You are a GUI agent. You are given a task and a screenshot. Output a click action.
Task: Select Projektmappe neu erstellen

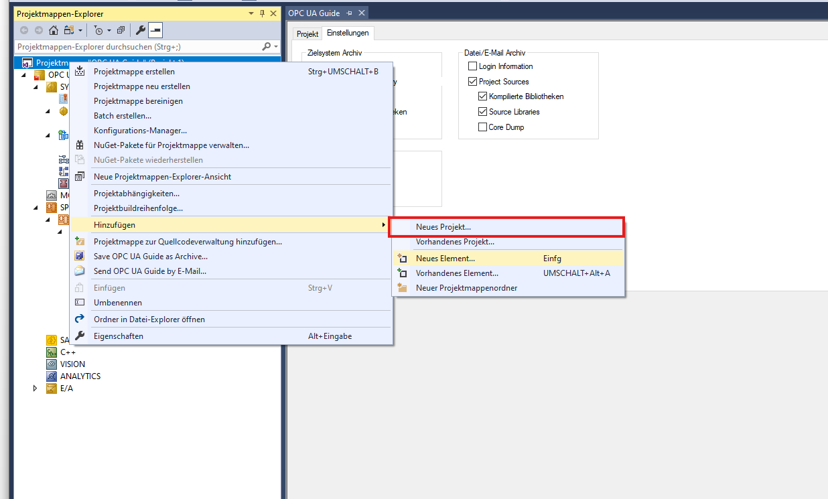click(230, 86)
